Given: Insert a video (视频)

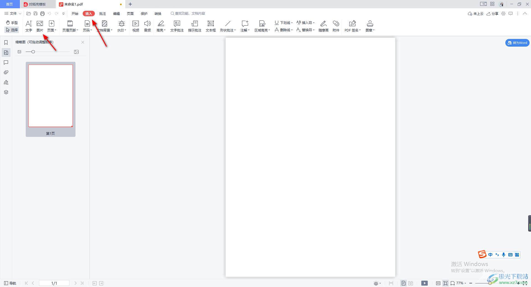Looking at the screenshot, I should pos(136,26).
